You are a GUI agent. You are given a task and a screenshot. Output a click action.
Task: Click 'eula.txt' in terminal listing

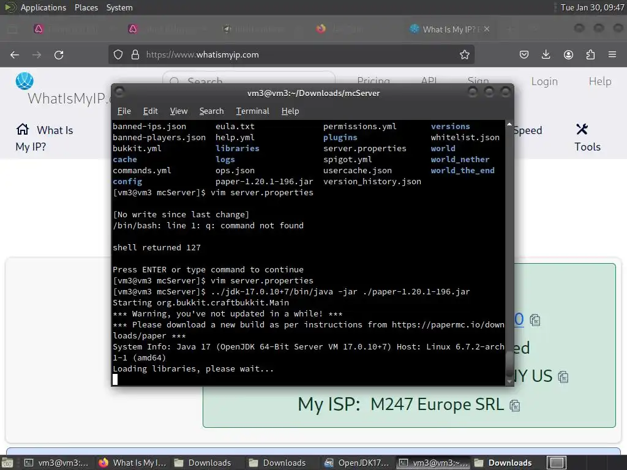point(235,126)
